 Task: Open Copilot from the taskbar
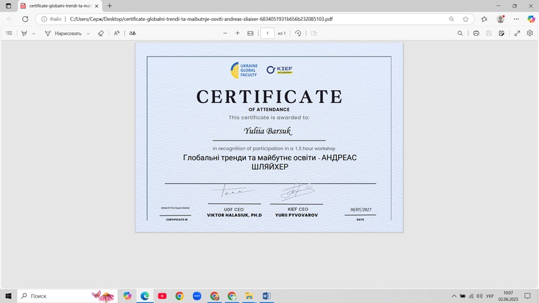tap(127, 296)
